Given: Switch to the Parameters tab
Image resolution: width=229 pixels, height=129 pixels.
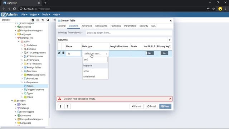Looking at the screenshot, I should pos(130,26).
